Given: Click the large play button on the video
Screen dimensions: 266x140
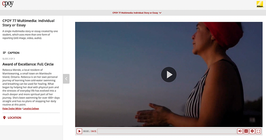Looking at the screenshot, I should click(169, 74).
